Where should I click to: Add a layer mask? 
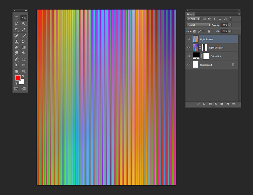click(x=210, y=104)
